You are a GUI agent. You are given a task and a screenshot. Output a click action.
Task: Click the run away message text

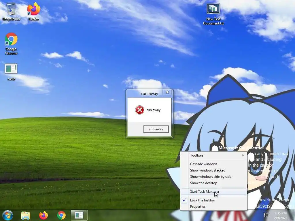pyautogui.click(x=154, y=110)
